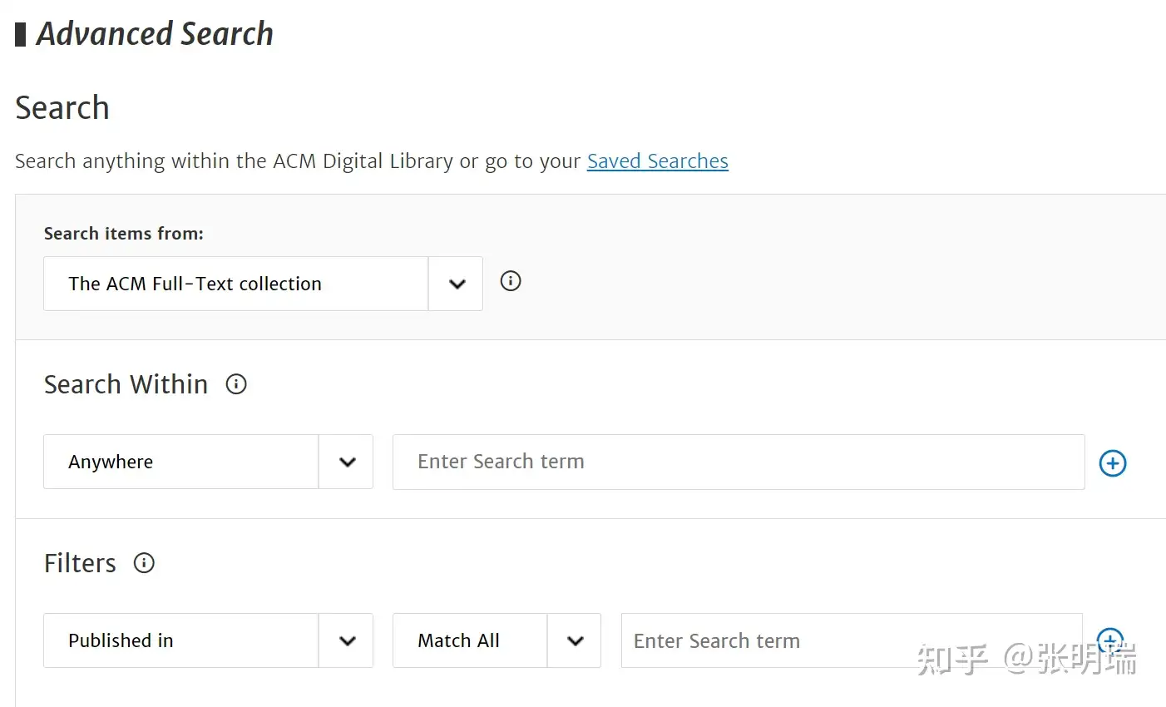Click the 'Search Within' section heading
1166x707 pixels.
coord(126,384)
